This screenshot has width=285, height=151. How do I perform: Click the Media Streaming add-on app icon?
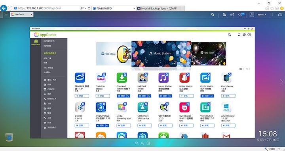122,107
